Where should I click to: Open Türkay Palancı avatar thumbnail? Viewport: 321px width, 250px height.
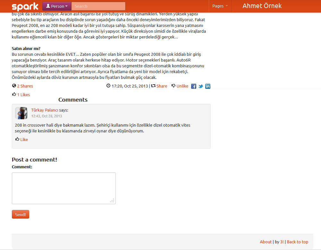[x=21, y=113]
